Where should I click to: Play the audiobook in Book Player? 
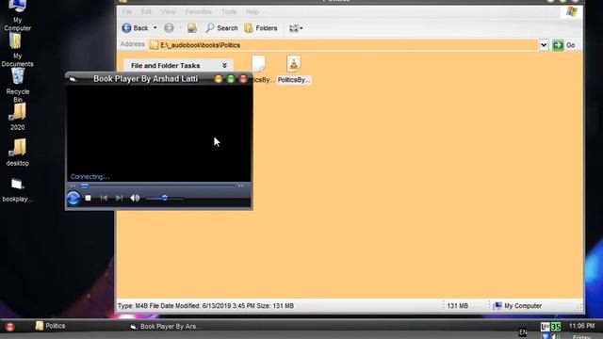point(73,199)
